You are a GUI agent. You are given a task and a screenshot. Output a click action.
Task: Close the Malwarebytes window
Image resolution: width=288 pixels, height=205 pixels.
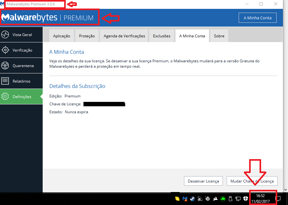pyautogui.click(x=275, y=4)
